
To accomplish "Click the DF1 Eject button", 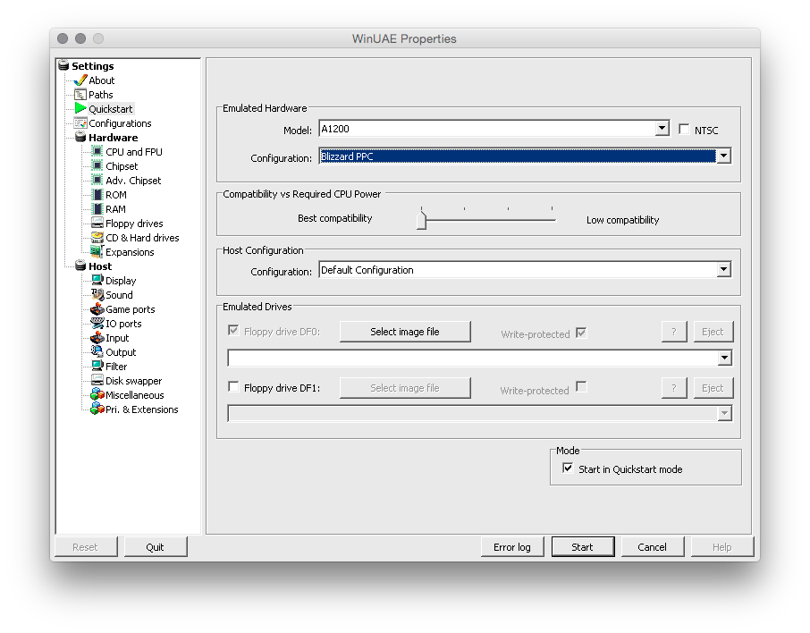I will pos(713,388).
